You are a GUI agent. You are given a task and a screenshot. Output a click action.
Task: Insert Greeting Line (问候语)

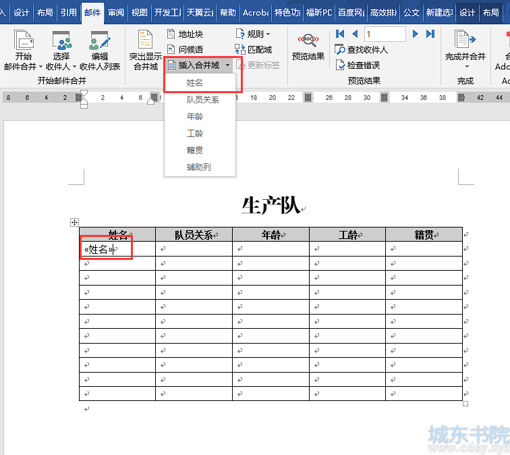tap(185, 49)
